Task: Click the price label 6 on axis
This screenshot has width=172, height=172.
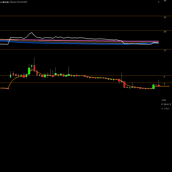Action: [x=164, y=77]
